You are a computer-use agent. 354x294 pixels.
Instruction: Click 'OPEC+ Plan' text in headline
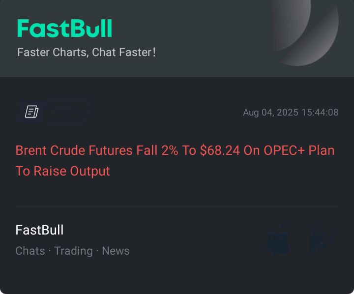[299, 150]
